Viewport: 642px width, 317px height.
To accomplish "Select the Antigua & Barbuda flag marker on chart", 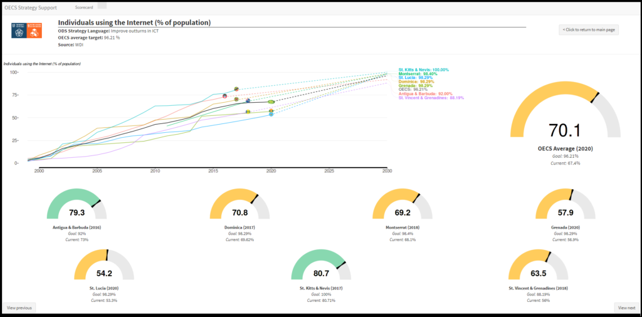I will click(x=225, y=96).
